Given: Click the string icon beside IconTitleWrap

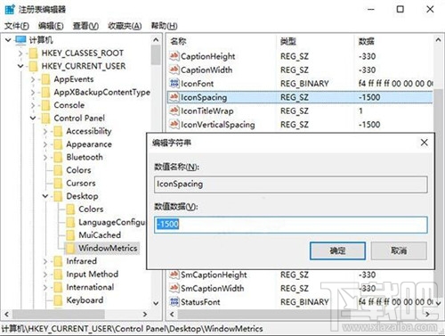Looking at the screenshot, I should (174, 111).
